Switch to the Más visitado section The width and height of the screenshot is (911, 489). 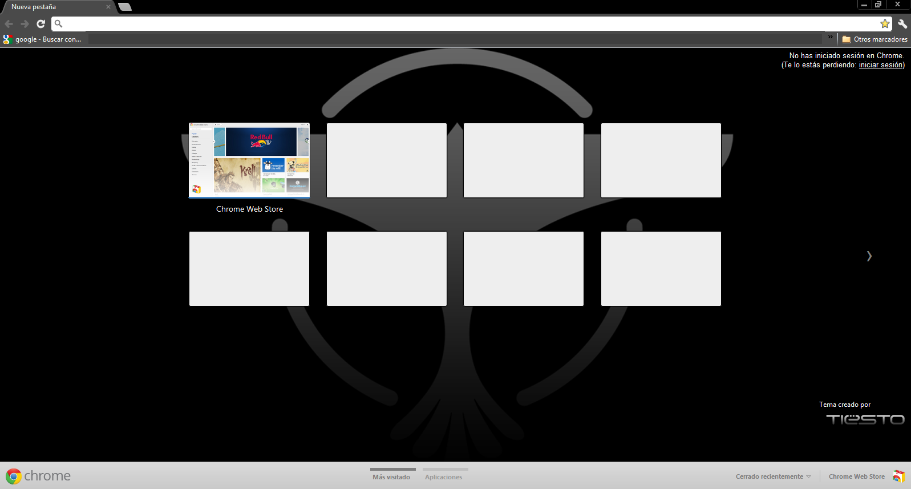391,477
